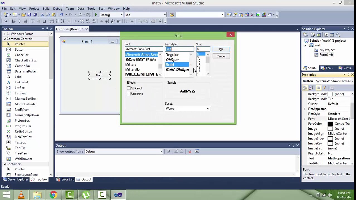
Task: Click the Windows Start button
Action: click(6, 195)
